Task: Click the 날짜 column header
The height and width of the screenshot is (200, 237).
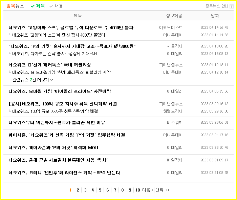Action: coord(215,16)
